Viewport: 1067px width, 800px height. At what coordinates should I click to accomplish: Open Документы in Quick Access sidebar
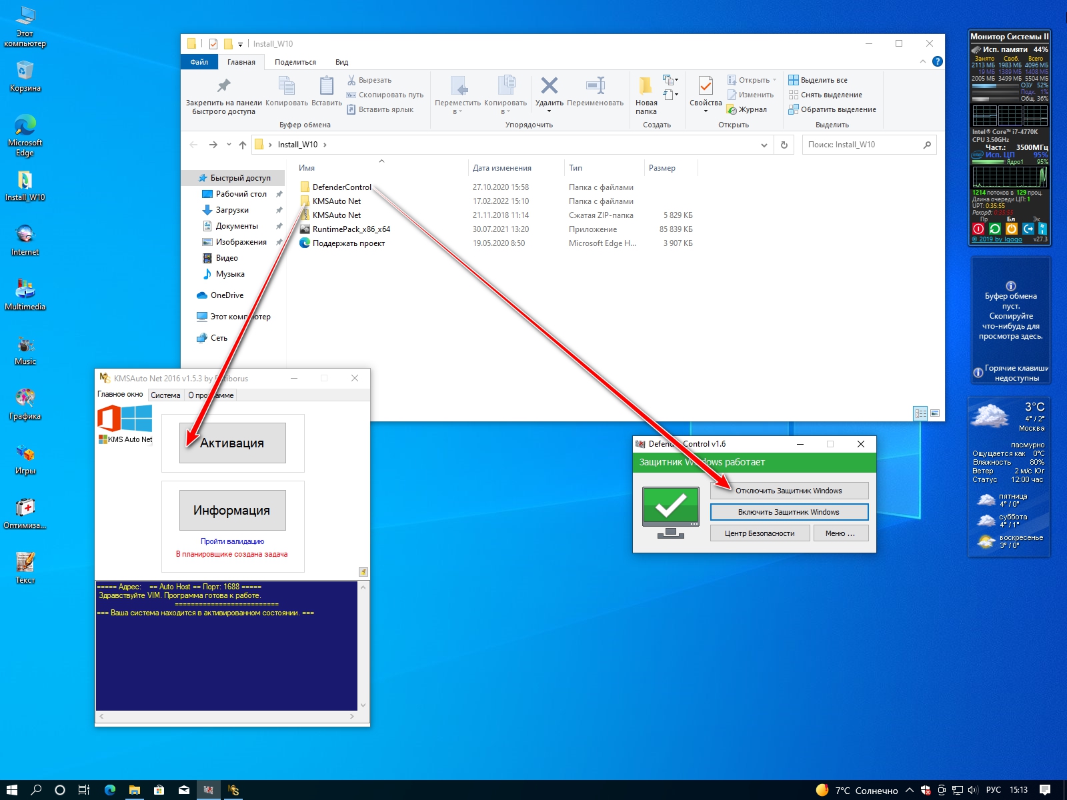click(237, 226)
